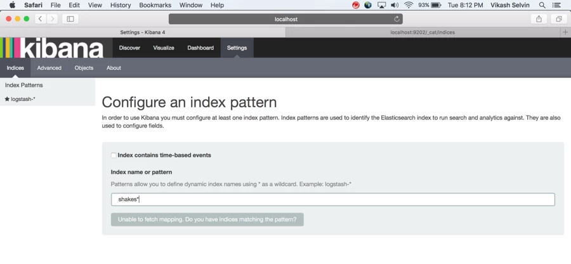The image size is (571, 264).
Task: Select the Advanced settings tab
Action: [x=49, y=68]
